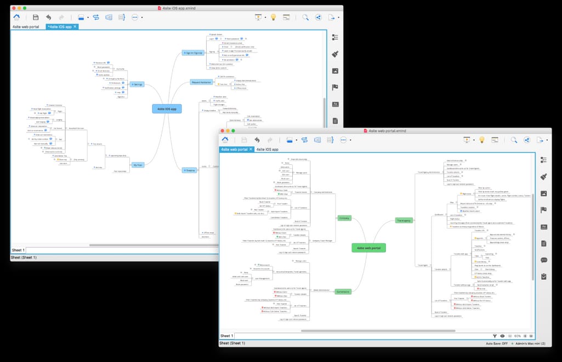562x362 pixels.
Task: Add summary bracket in web portal window
Action: coord(330,140)
